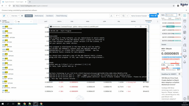Open the Ideas lightbulb sidebar icon
The height and width of the screenshot is (106, 189).
pyautogui.click(x=185, y=38)
